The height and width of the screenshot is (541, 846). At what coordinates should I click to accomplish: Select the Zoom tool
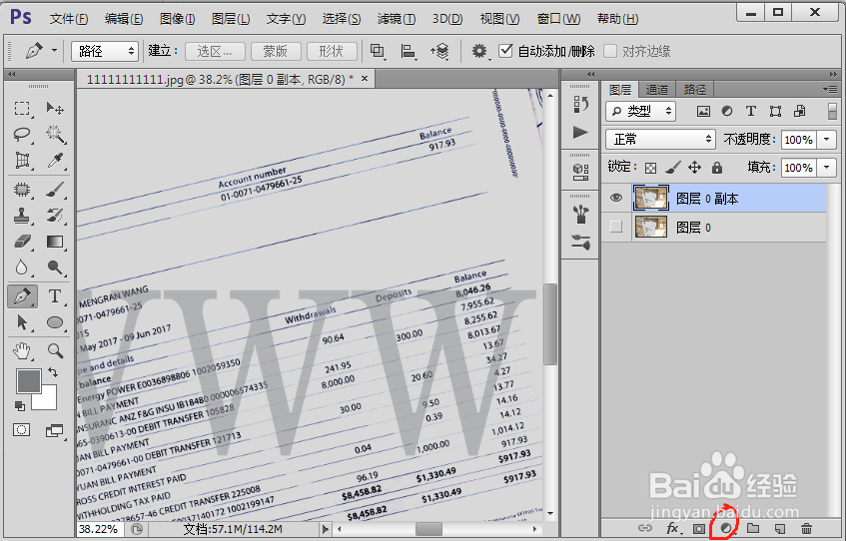[x=55, y=351]
